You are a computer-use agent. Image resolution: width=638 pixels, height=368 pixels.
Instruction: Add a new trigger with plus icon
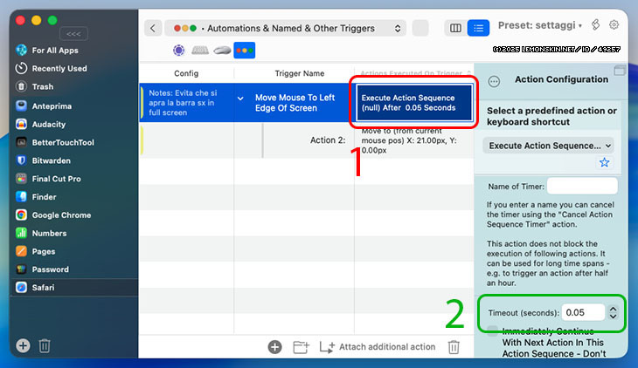[x=274, y=347]
